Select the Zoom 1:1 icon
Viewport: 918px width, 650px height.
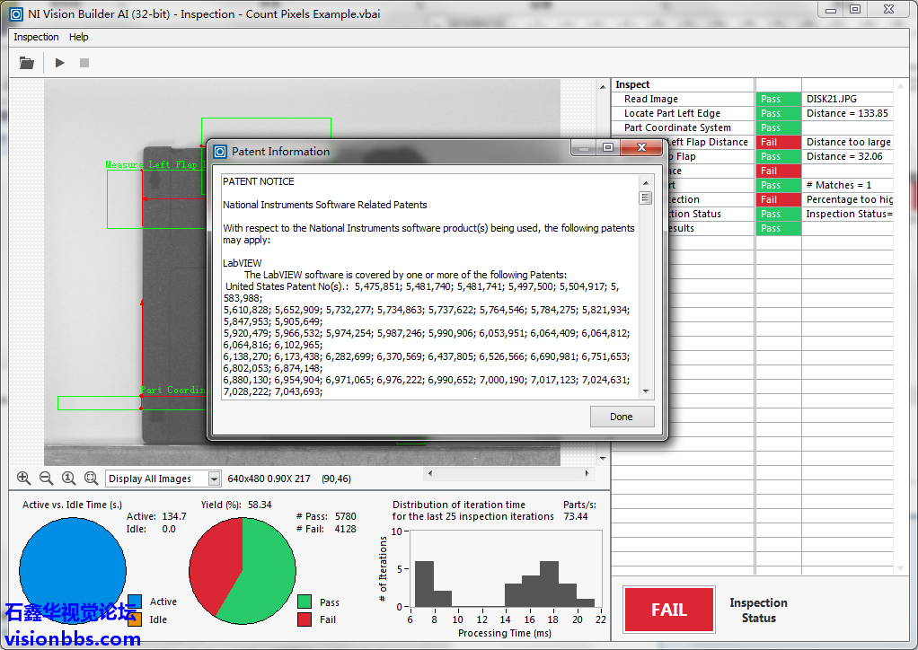tap(68, 479)
